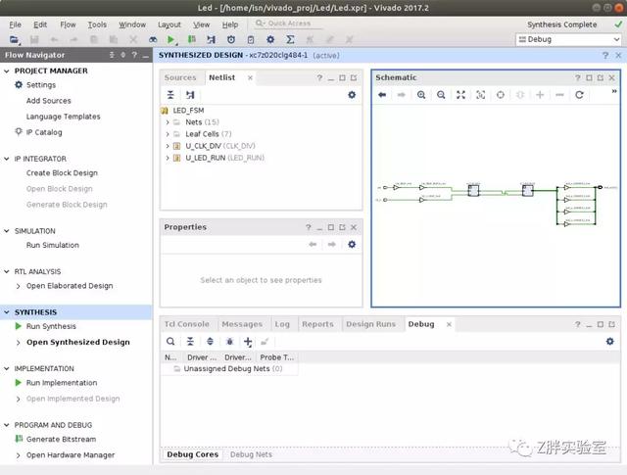Click the Open Project toolbar icon
Image resolution: width=627 pixels, height=475 pixels.
tap(14, 39)
